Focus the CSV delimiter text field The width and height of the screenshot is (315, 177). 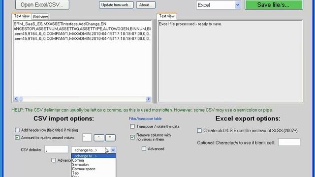(x=57, y=149)
